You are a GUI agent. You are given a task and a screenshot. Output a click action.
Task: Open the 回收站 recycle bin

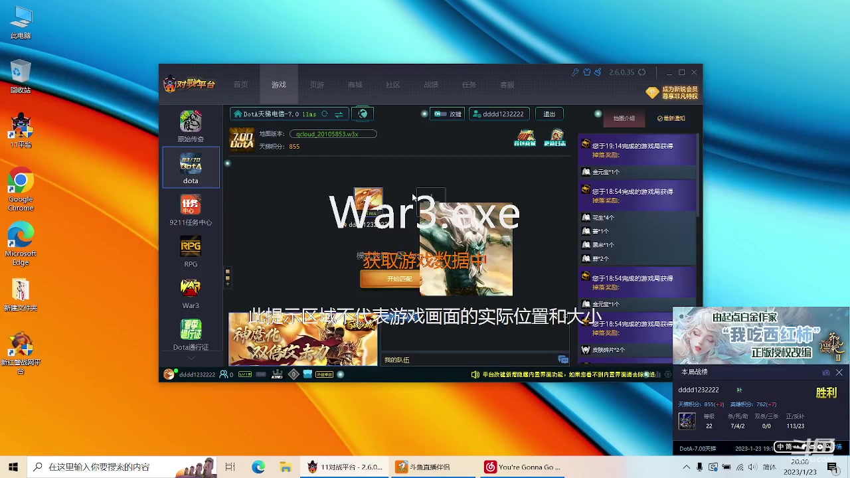pos(21,76)
